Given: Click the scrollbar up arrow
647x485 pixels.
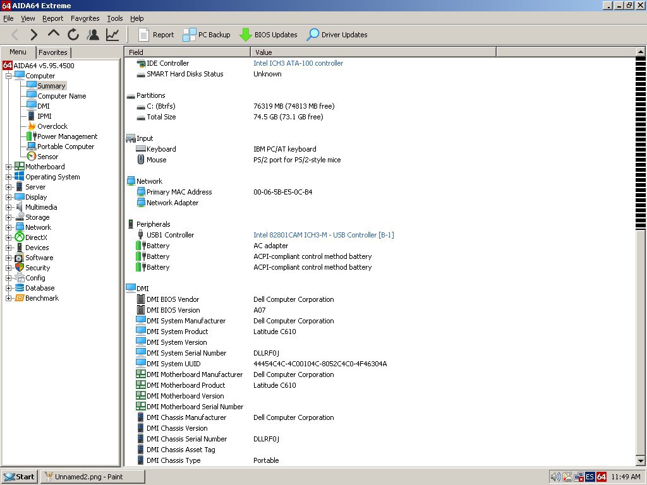Looking at the screenshot, I should point(640,52).
